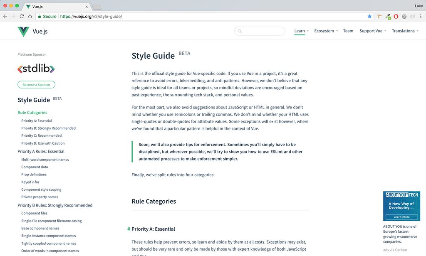Click the stdlib sponsor logo
Viewport: 426px width, 256px height.
coord(36,68)
